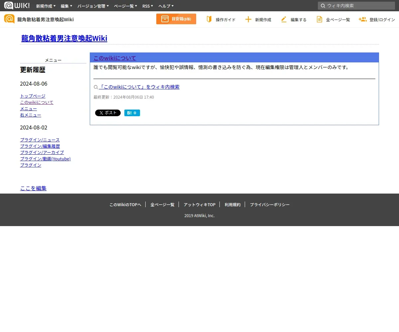Open トップページ in sidebar
Viewport: 399px width, 332px height.
pyautogui.click(x=33, y=96)
